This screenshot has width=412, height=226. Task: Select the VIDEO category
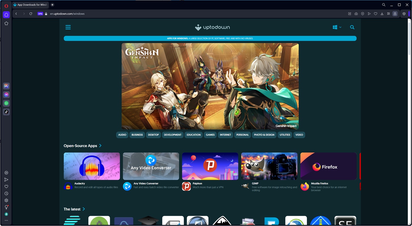point(299,135)
